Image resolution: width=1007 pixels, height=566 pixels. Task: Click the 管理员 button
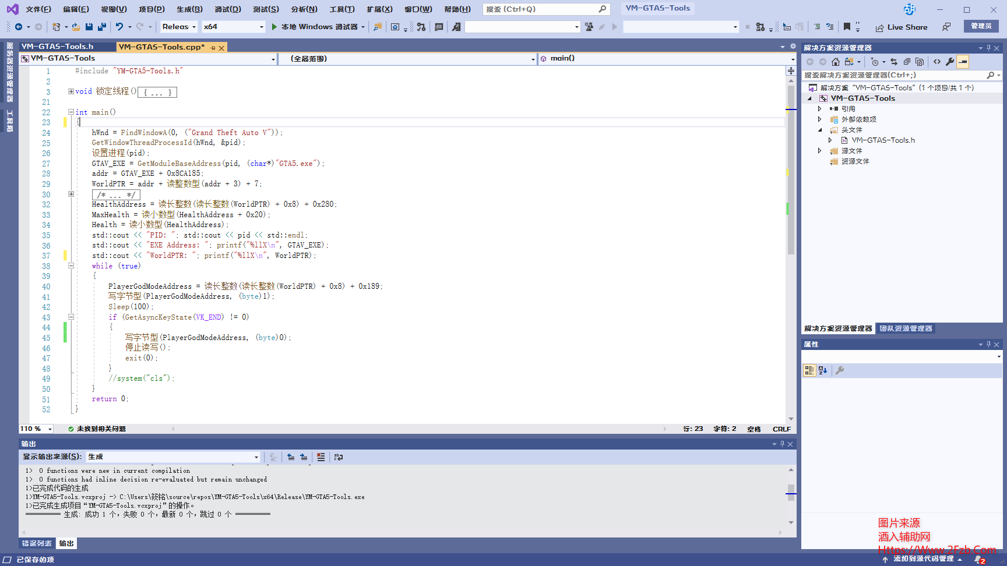coord(981,26)
